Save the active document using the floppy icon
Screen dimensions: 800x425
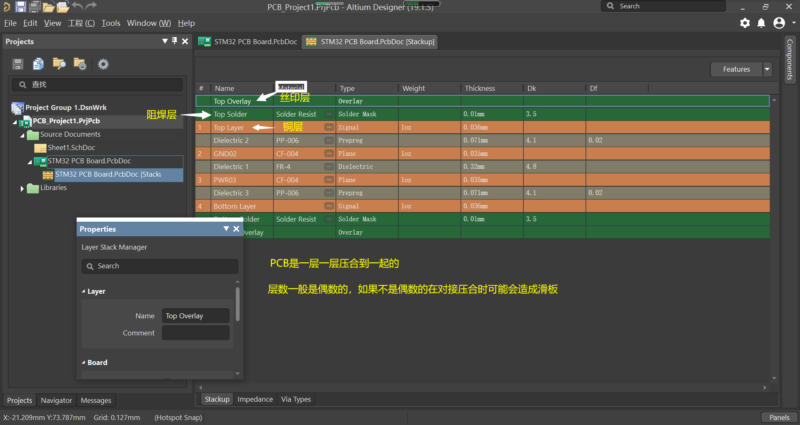pos(20,6)
